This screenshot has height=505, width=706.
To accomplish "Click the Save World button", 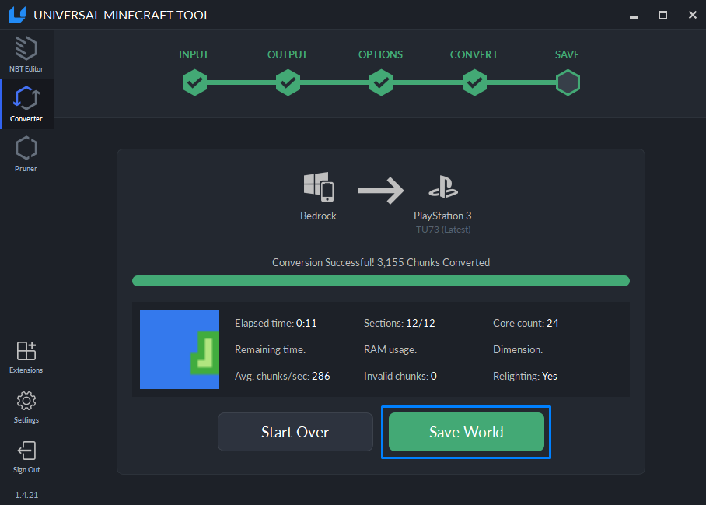I will click(x=467, y=432).
